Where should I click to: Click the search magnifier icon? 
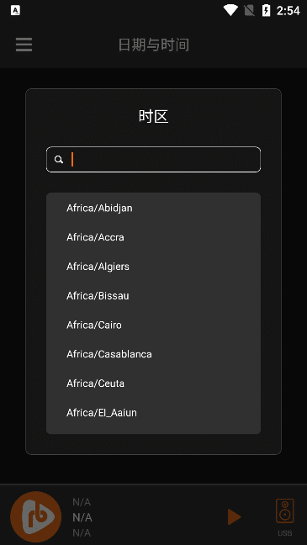pos(59,160)
